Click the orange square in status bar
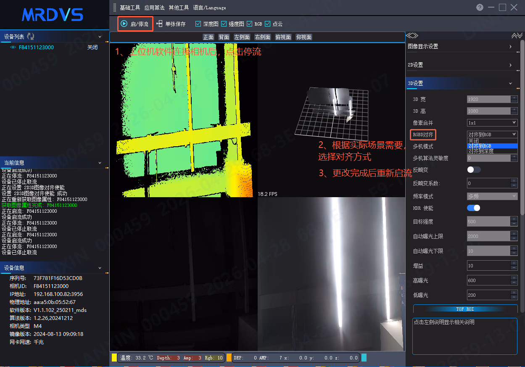Viewport: 525px width, 367px height. tap(229, 358)
